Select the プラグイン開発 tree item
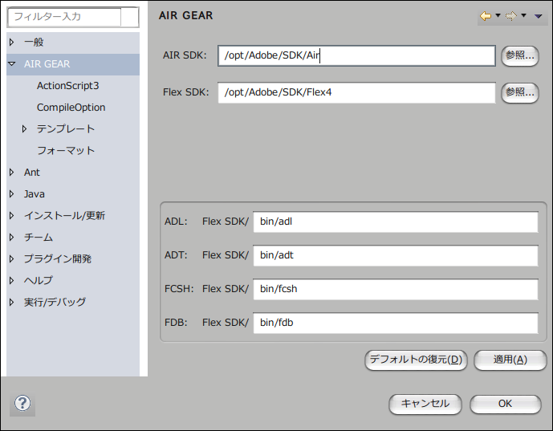This screenshot has height=431, width=553. pyautogui.click(x=58, y=259)
